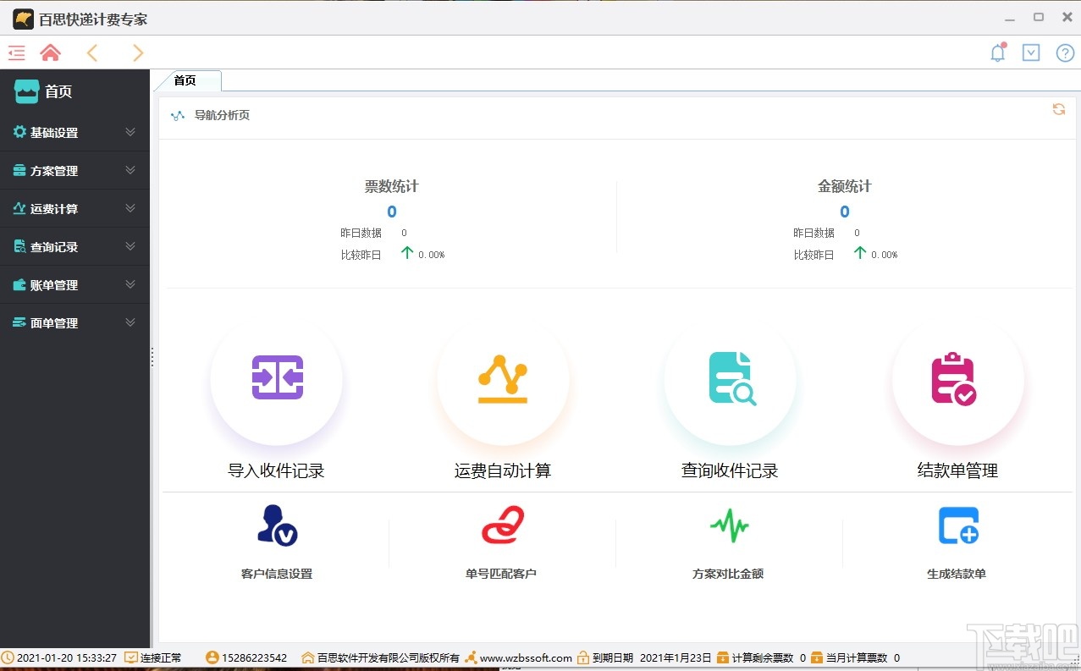Open 方案对比金额 plan comparison
The width and height of the screenshot is (1081, 671).
pos(729,525)
